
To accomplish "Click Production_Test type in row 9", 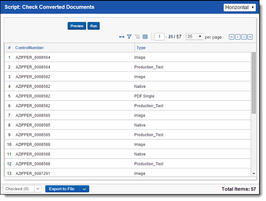I will tap(149, 135).
